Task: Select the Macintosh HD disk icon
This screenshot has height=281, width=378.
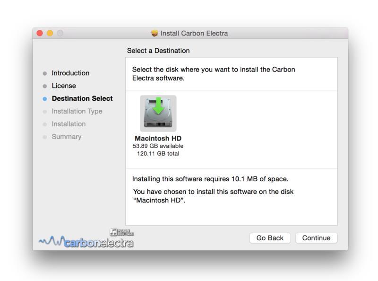Action: click(x=158, y=113)
